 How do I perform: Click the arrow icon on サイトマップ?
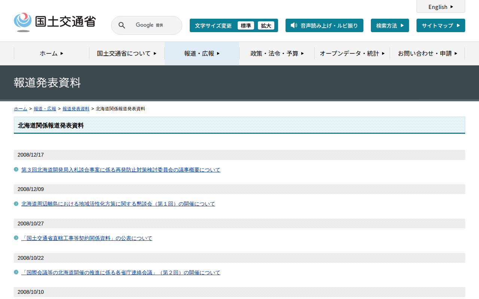coord(458,25)
